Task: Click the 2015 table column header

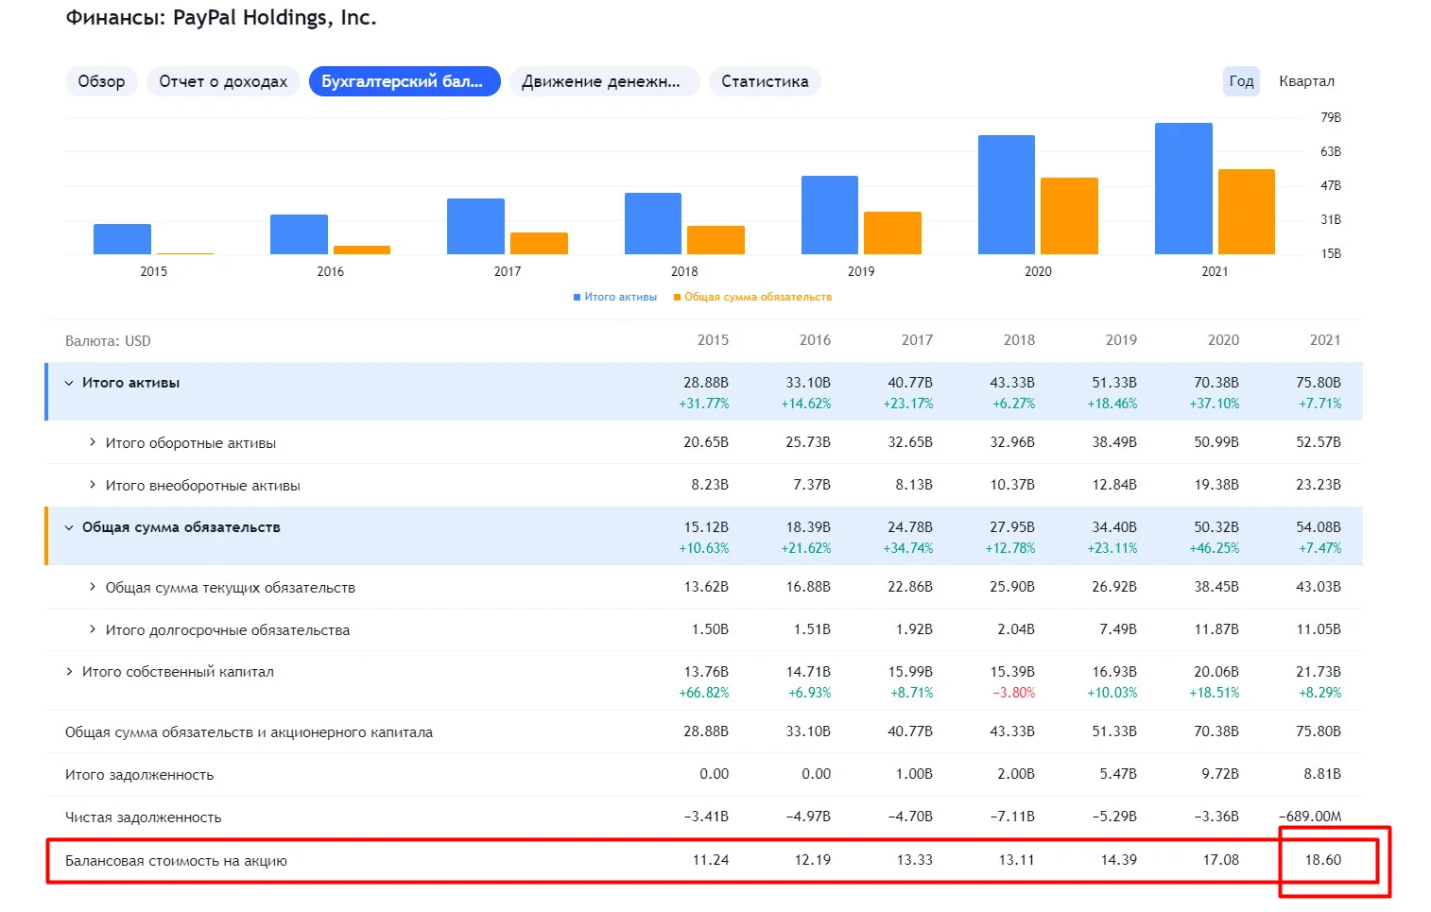Action: [713, 340]
